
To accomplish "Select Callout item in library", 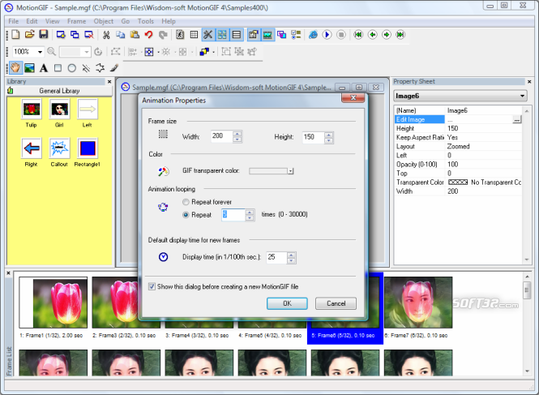I will (x=59, y=152).
